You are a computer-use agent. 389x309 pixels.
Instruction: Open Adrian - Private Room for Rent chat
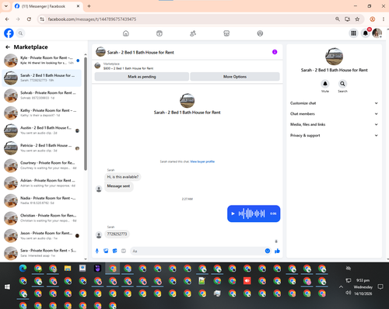(42, 183)
